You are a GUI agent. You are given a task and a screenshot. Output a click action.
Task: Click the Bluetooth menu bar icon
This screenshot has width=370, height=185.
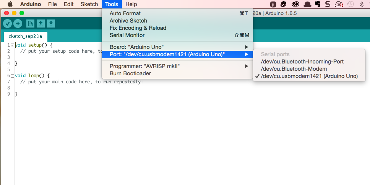[x=362, y=4]
